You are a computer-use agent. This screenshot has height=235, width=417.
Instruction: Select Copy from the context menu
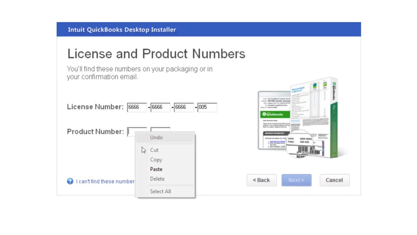(x=165, y=160)
